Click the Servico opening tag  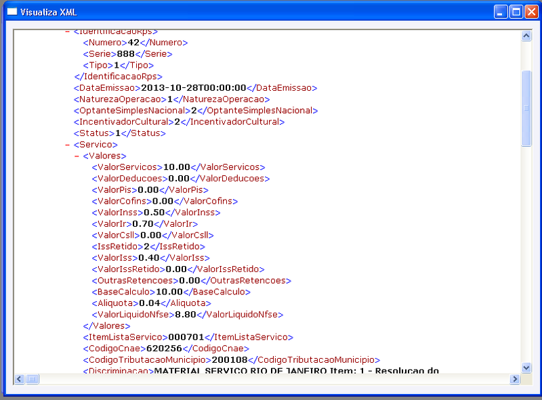pyautogui.click(x=96, y=145)
